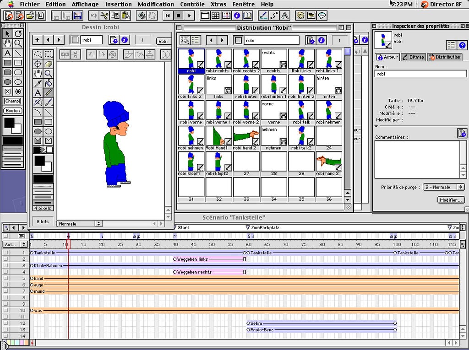Toggle visibility box of score channel 10
469x350 pixels.
tap(5, 310)
